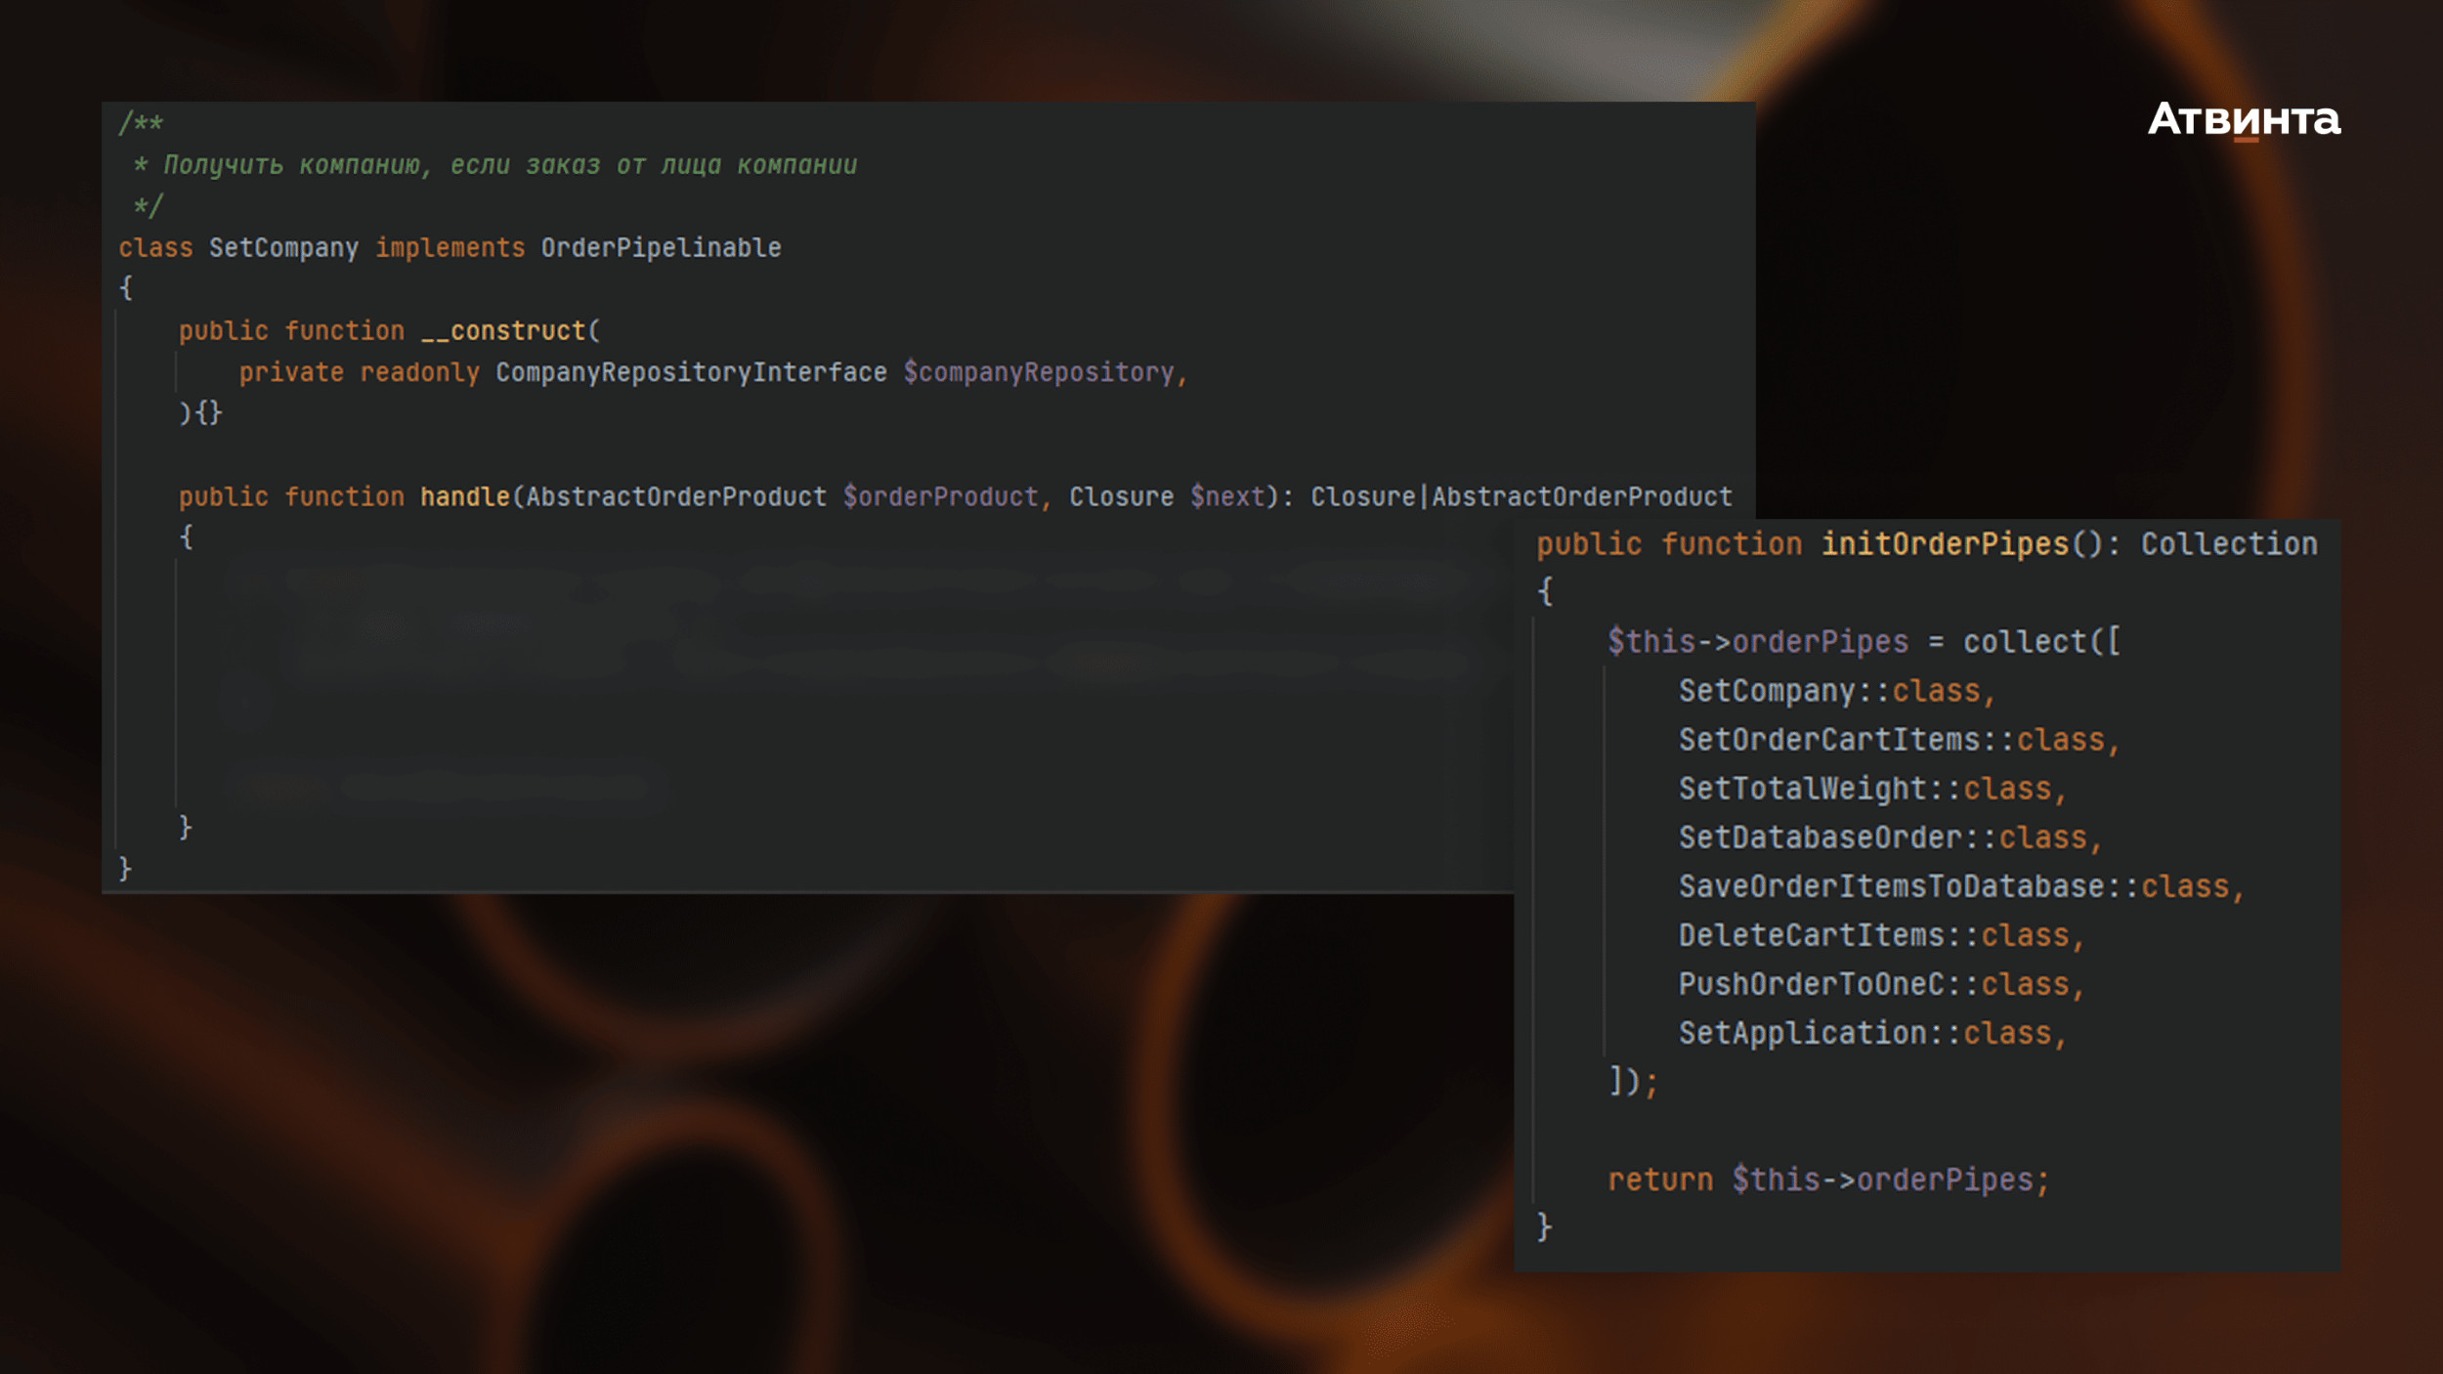This screenshot has width=2443, height=1374.
Task: Click SetDatabaseOrder in the pipes list
Action: tap(1820, 837)
